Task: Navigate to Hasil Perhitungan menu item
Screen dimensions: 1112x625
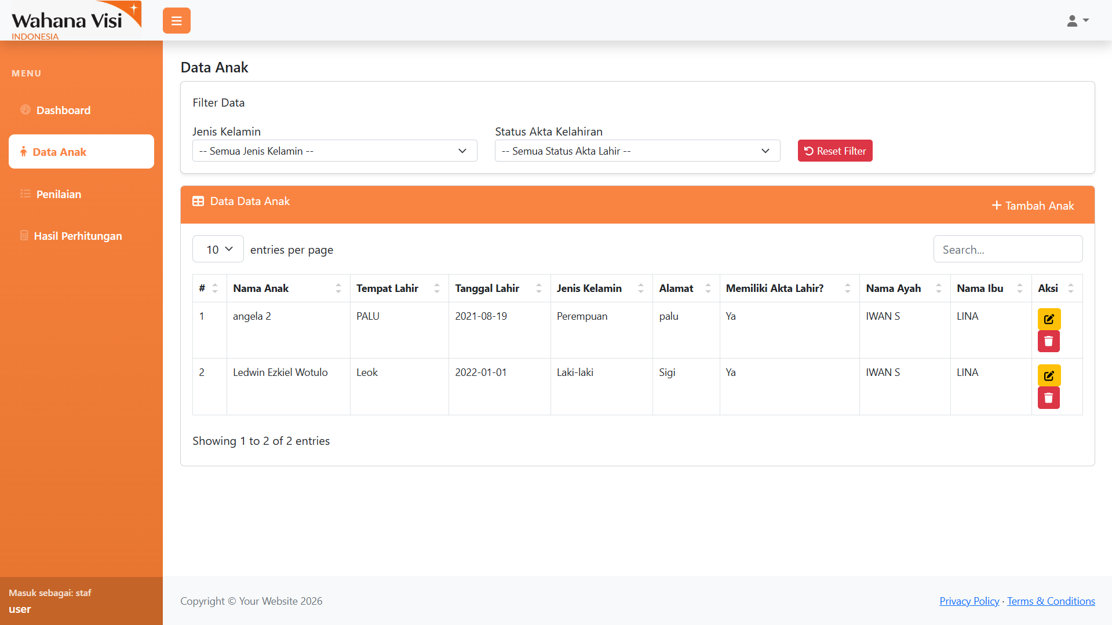Action: 78,236
